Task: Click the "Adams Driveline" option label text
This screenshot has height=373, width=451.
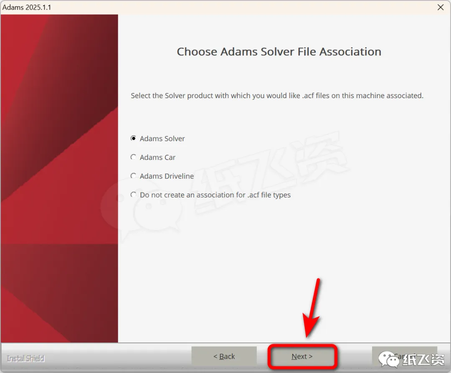Action: click(167, 176)
